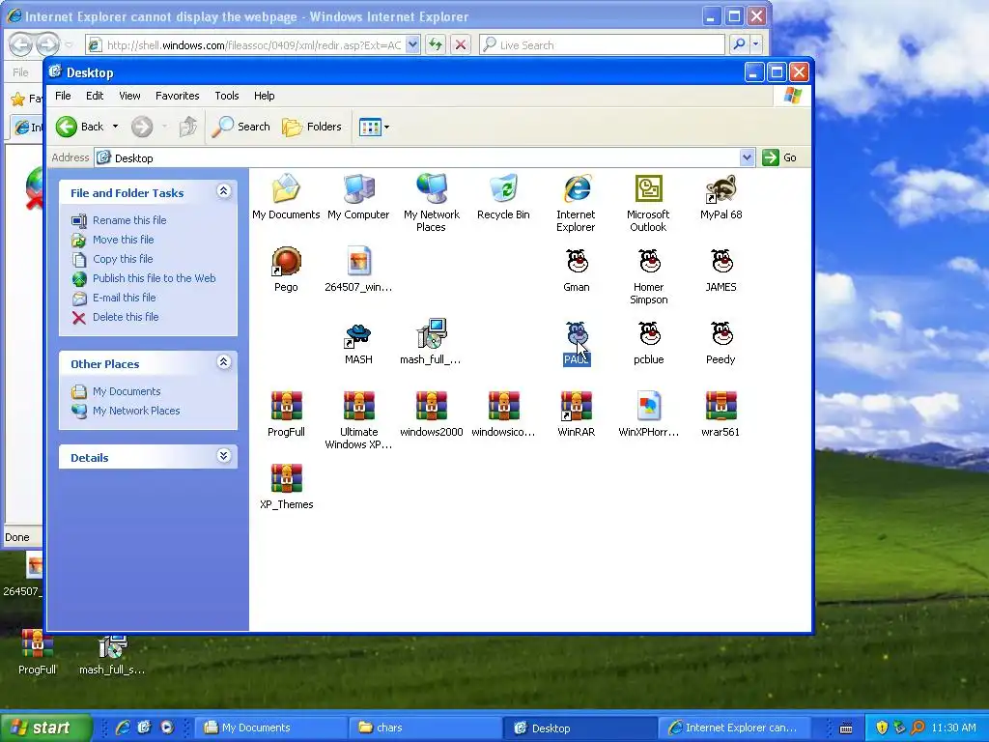The width and height of the screenshot is (989, 742).
Task: Select the Pego shortcut icon
Action: click(286, 261)
